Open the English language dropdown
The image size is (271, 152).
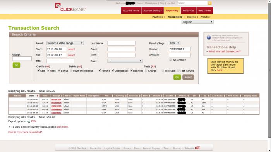pyautogui.click(x=197, y=22)
